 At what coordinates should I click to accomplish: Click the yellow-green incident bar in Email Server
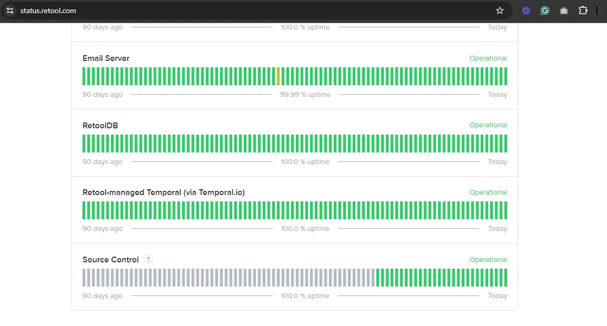coord(278,76)
